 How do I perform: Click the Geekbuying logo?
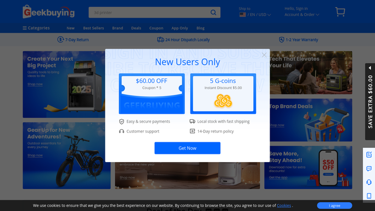pyautogui.click(x=48, y=12)
